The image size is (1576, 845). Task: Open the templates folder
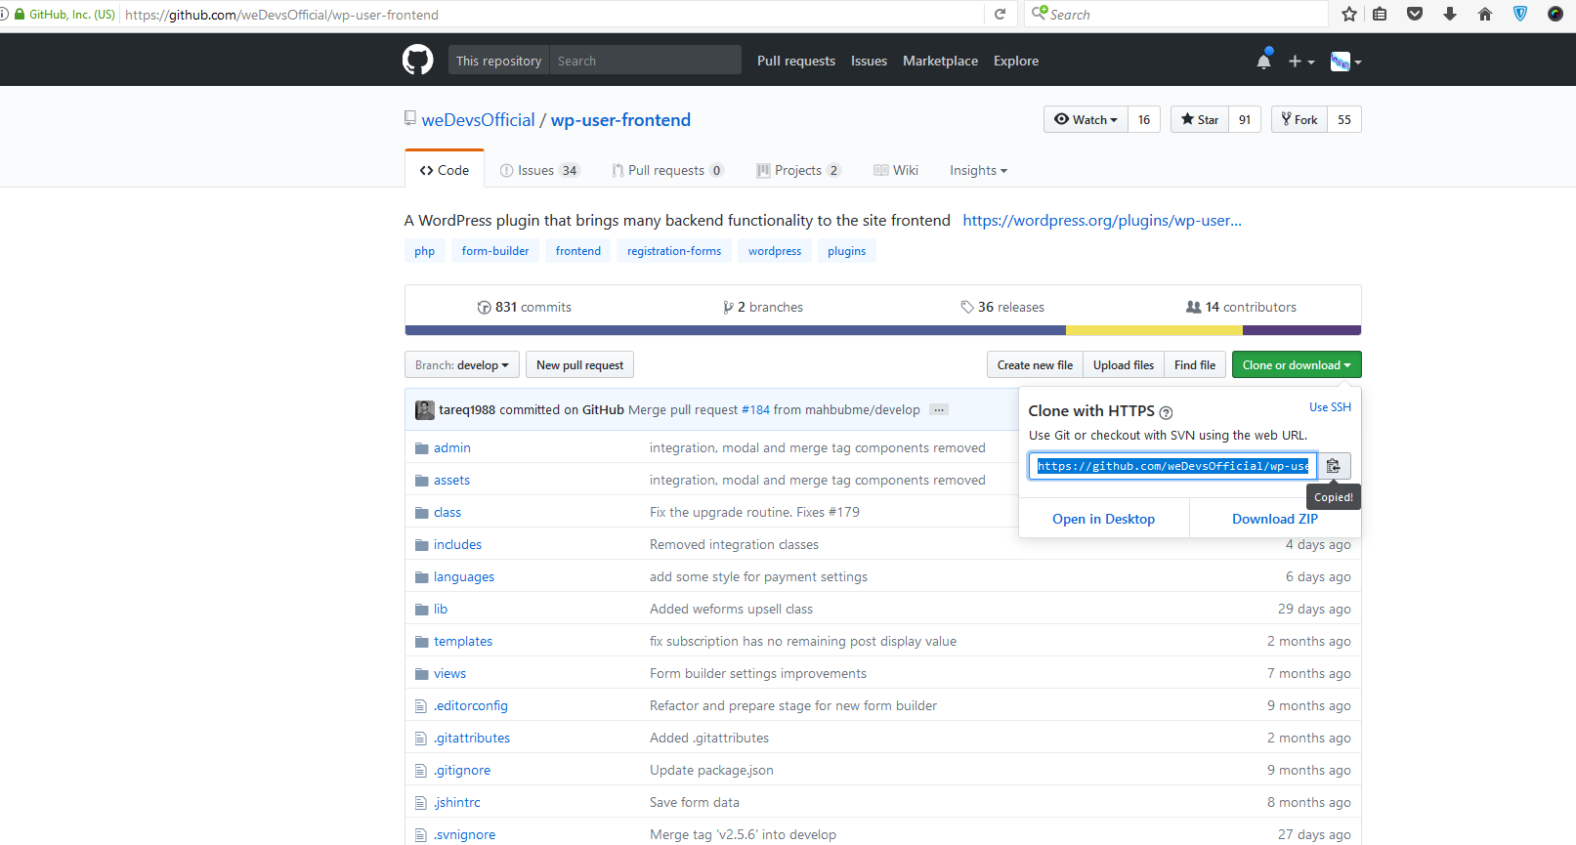point(463,642)
